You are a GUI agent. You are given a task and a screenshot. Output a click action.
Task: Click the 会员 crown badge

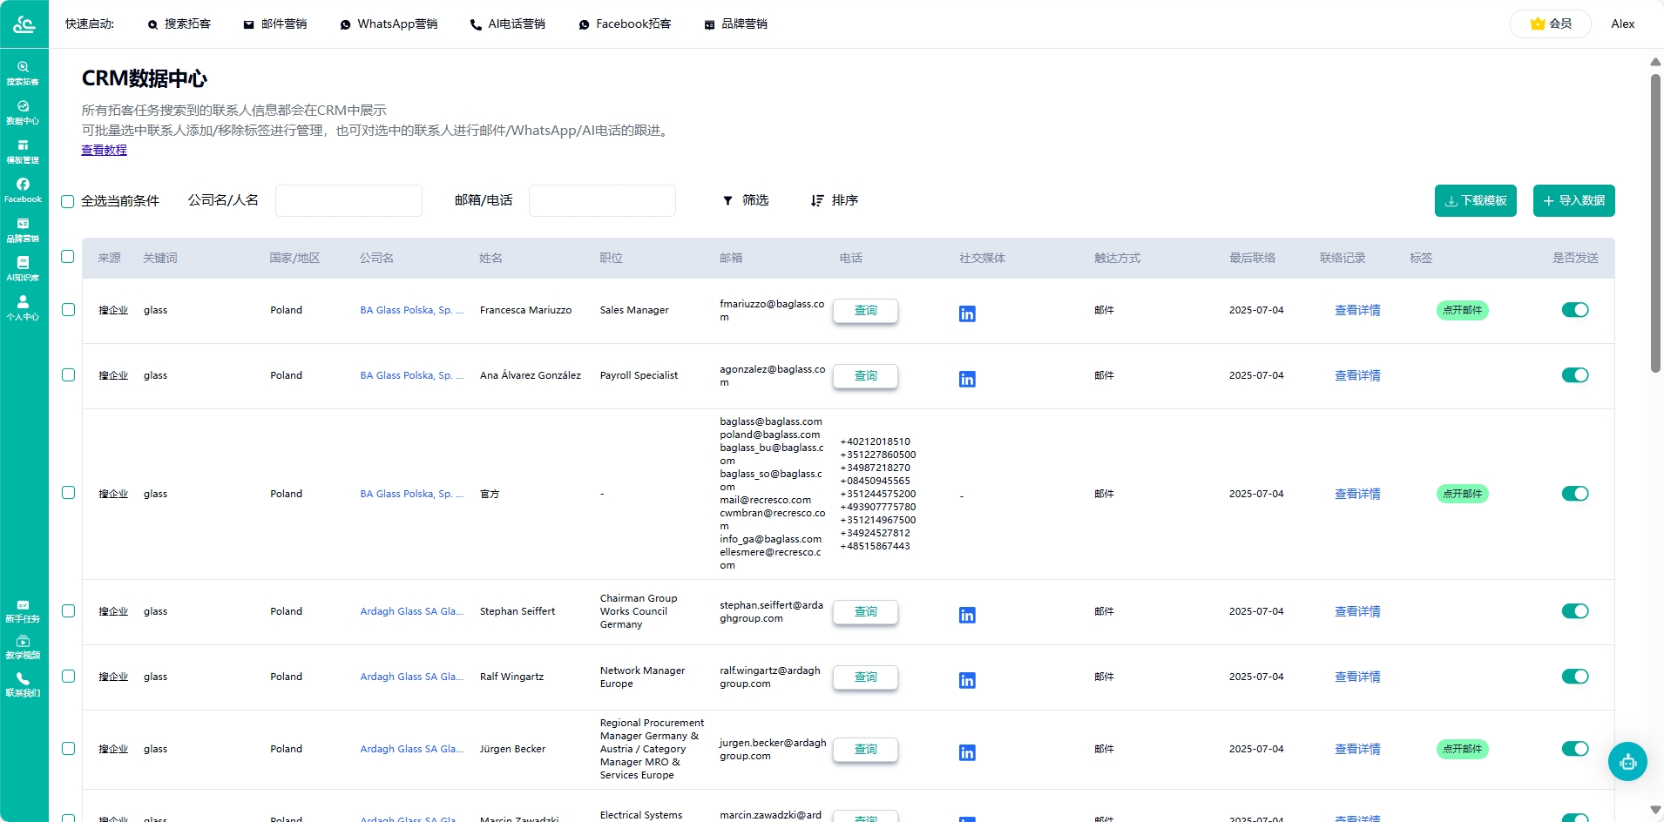[1551, 24]
